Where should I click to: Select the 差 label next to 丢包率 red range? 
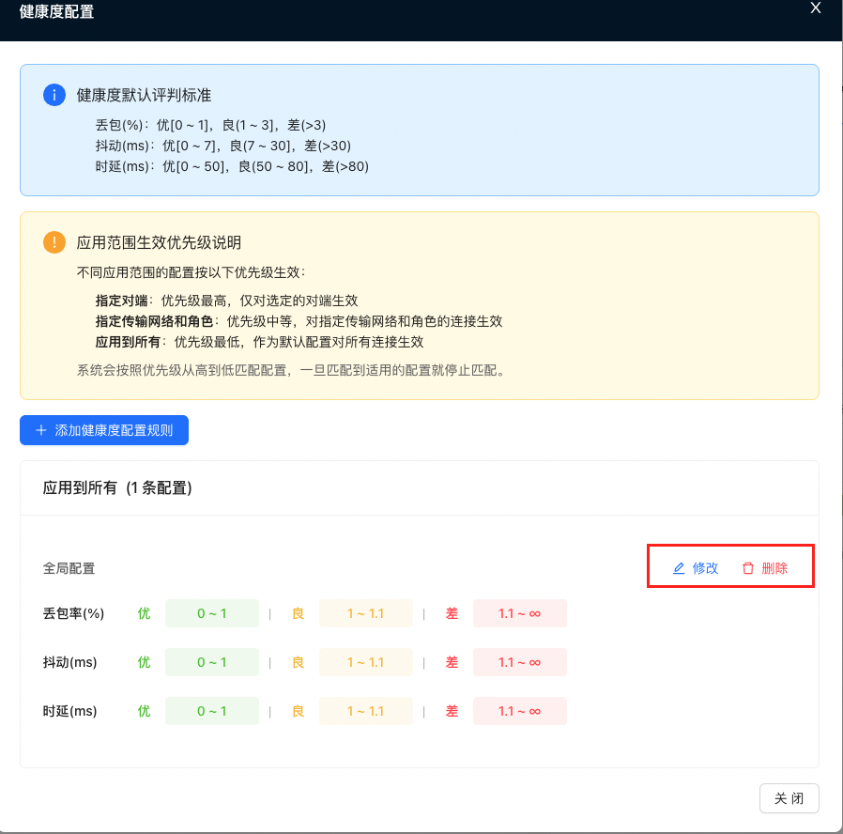(452, 613)
